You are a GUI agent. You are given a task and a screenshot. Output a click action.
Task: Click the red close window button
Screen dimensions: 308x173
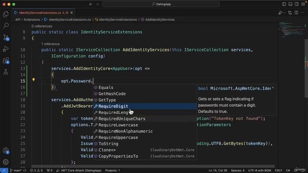coord(4,4)
